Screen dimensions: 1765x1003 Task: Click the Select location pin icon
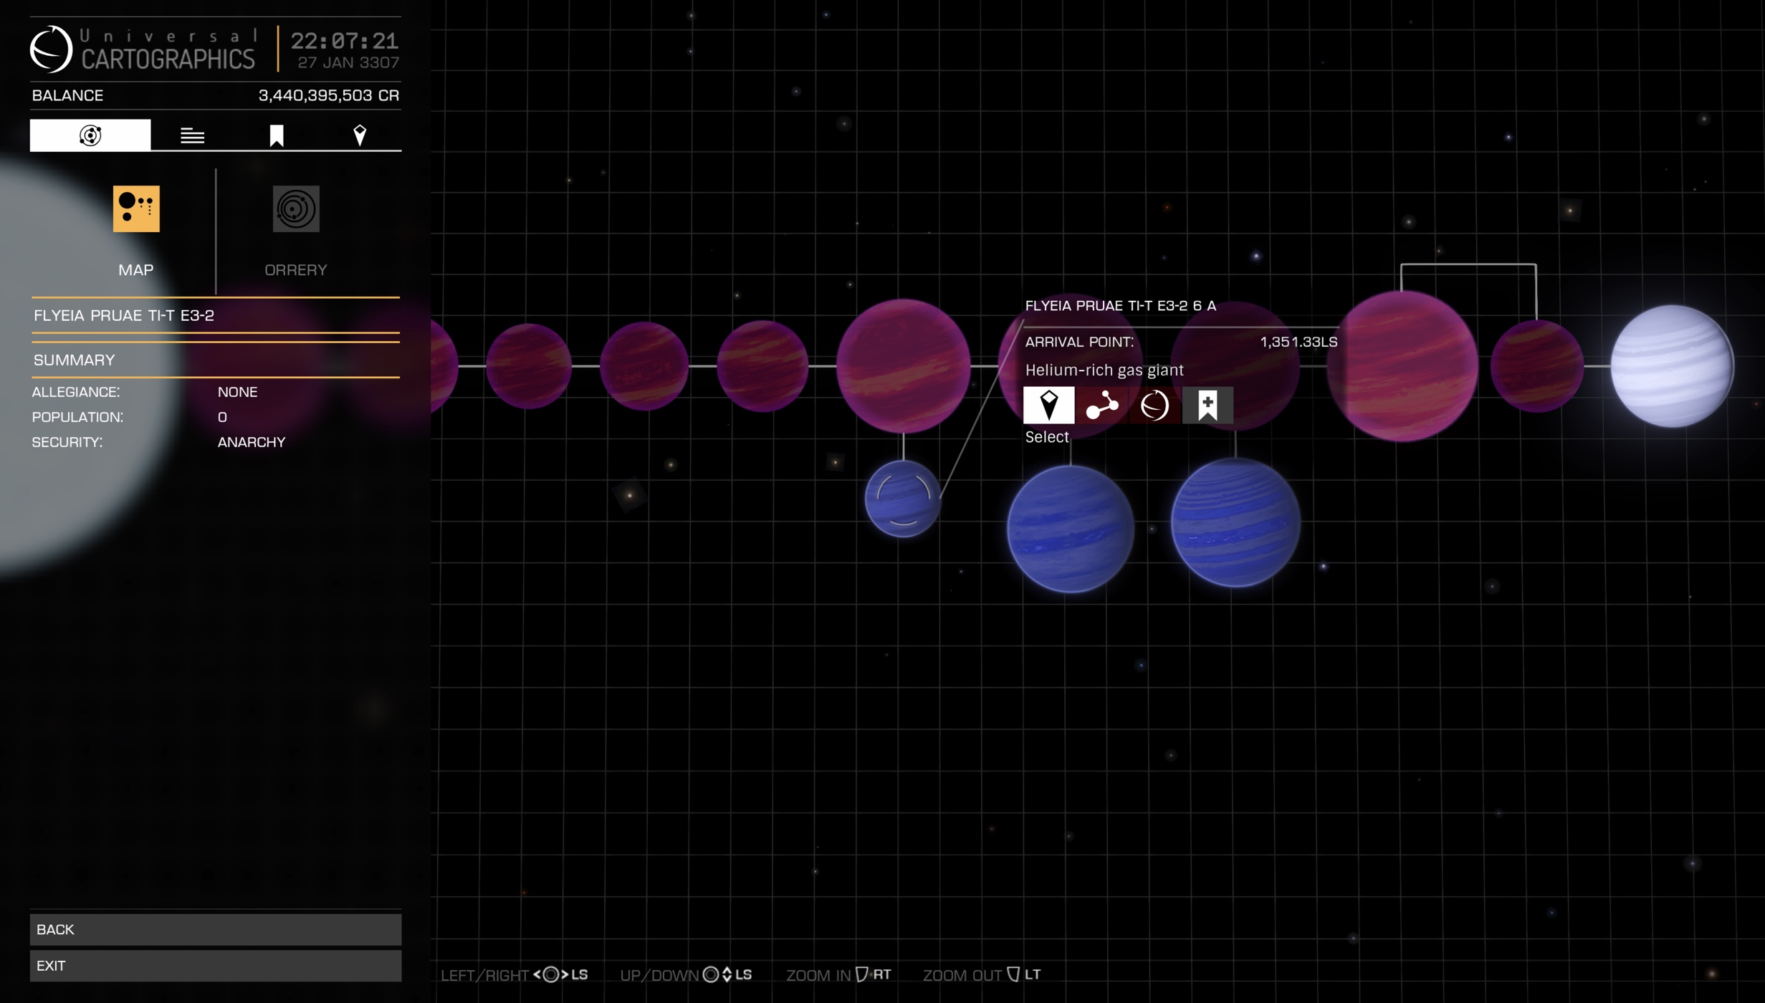(1048, 405)
